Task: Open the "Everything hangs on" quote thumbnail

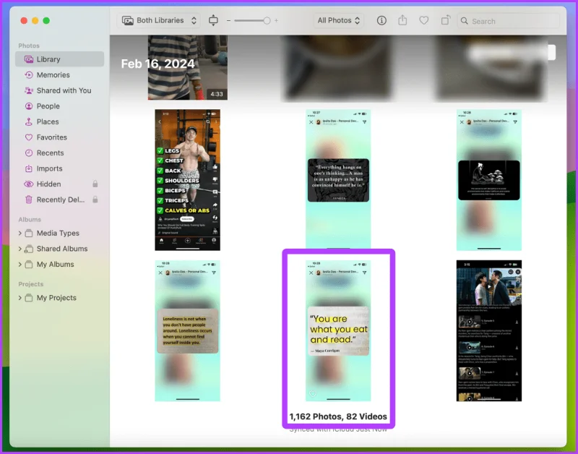Action: pos(338,180)
